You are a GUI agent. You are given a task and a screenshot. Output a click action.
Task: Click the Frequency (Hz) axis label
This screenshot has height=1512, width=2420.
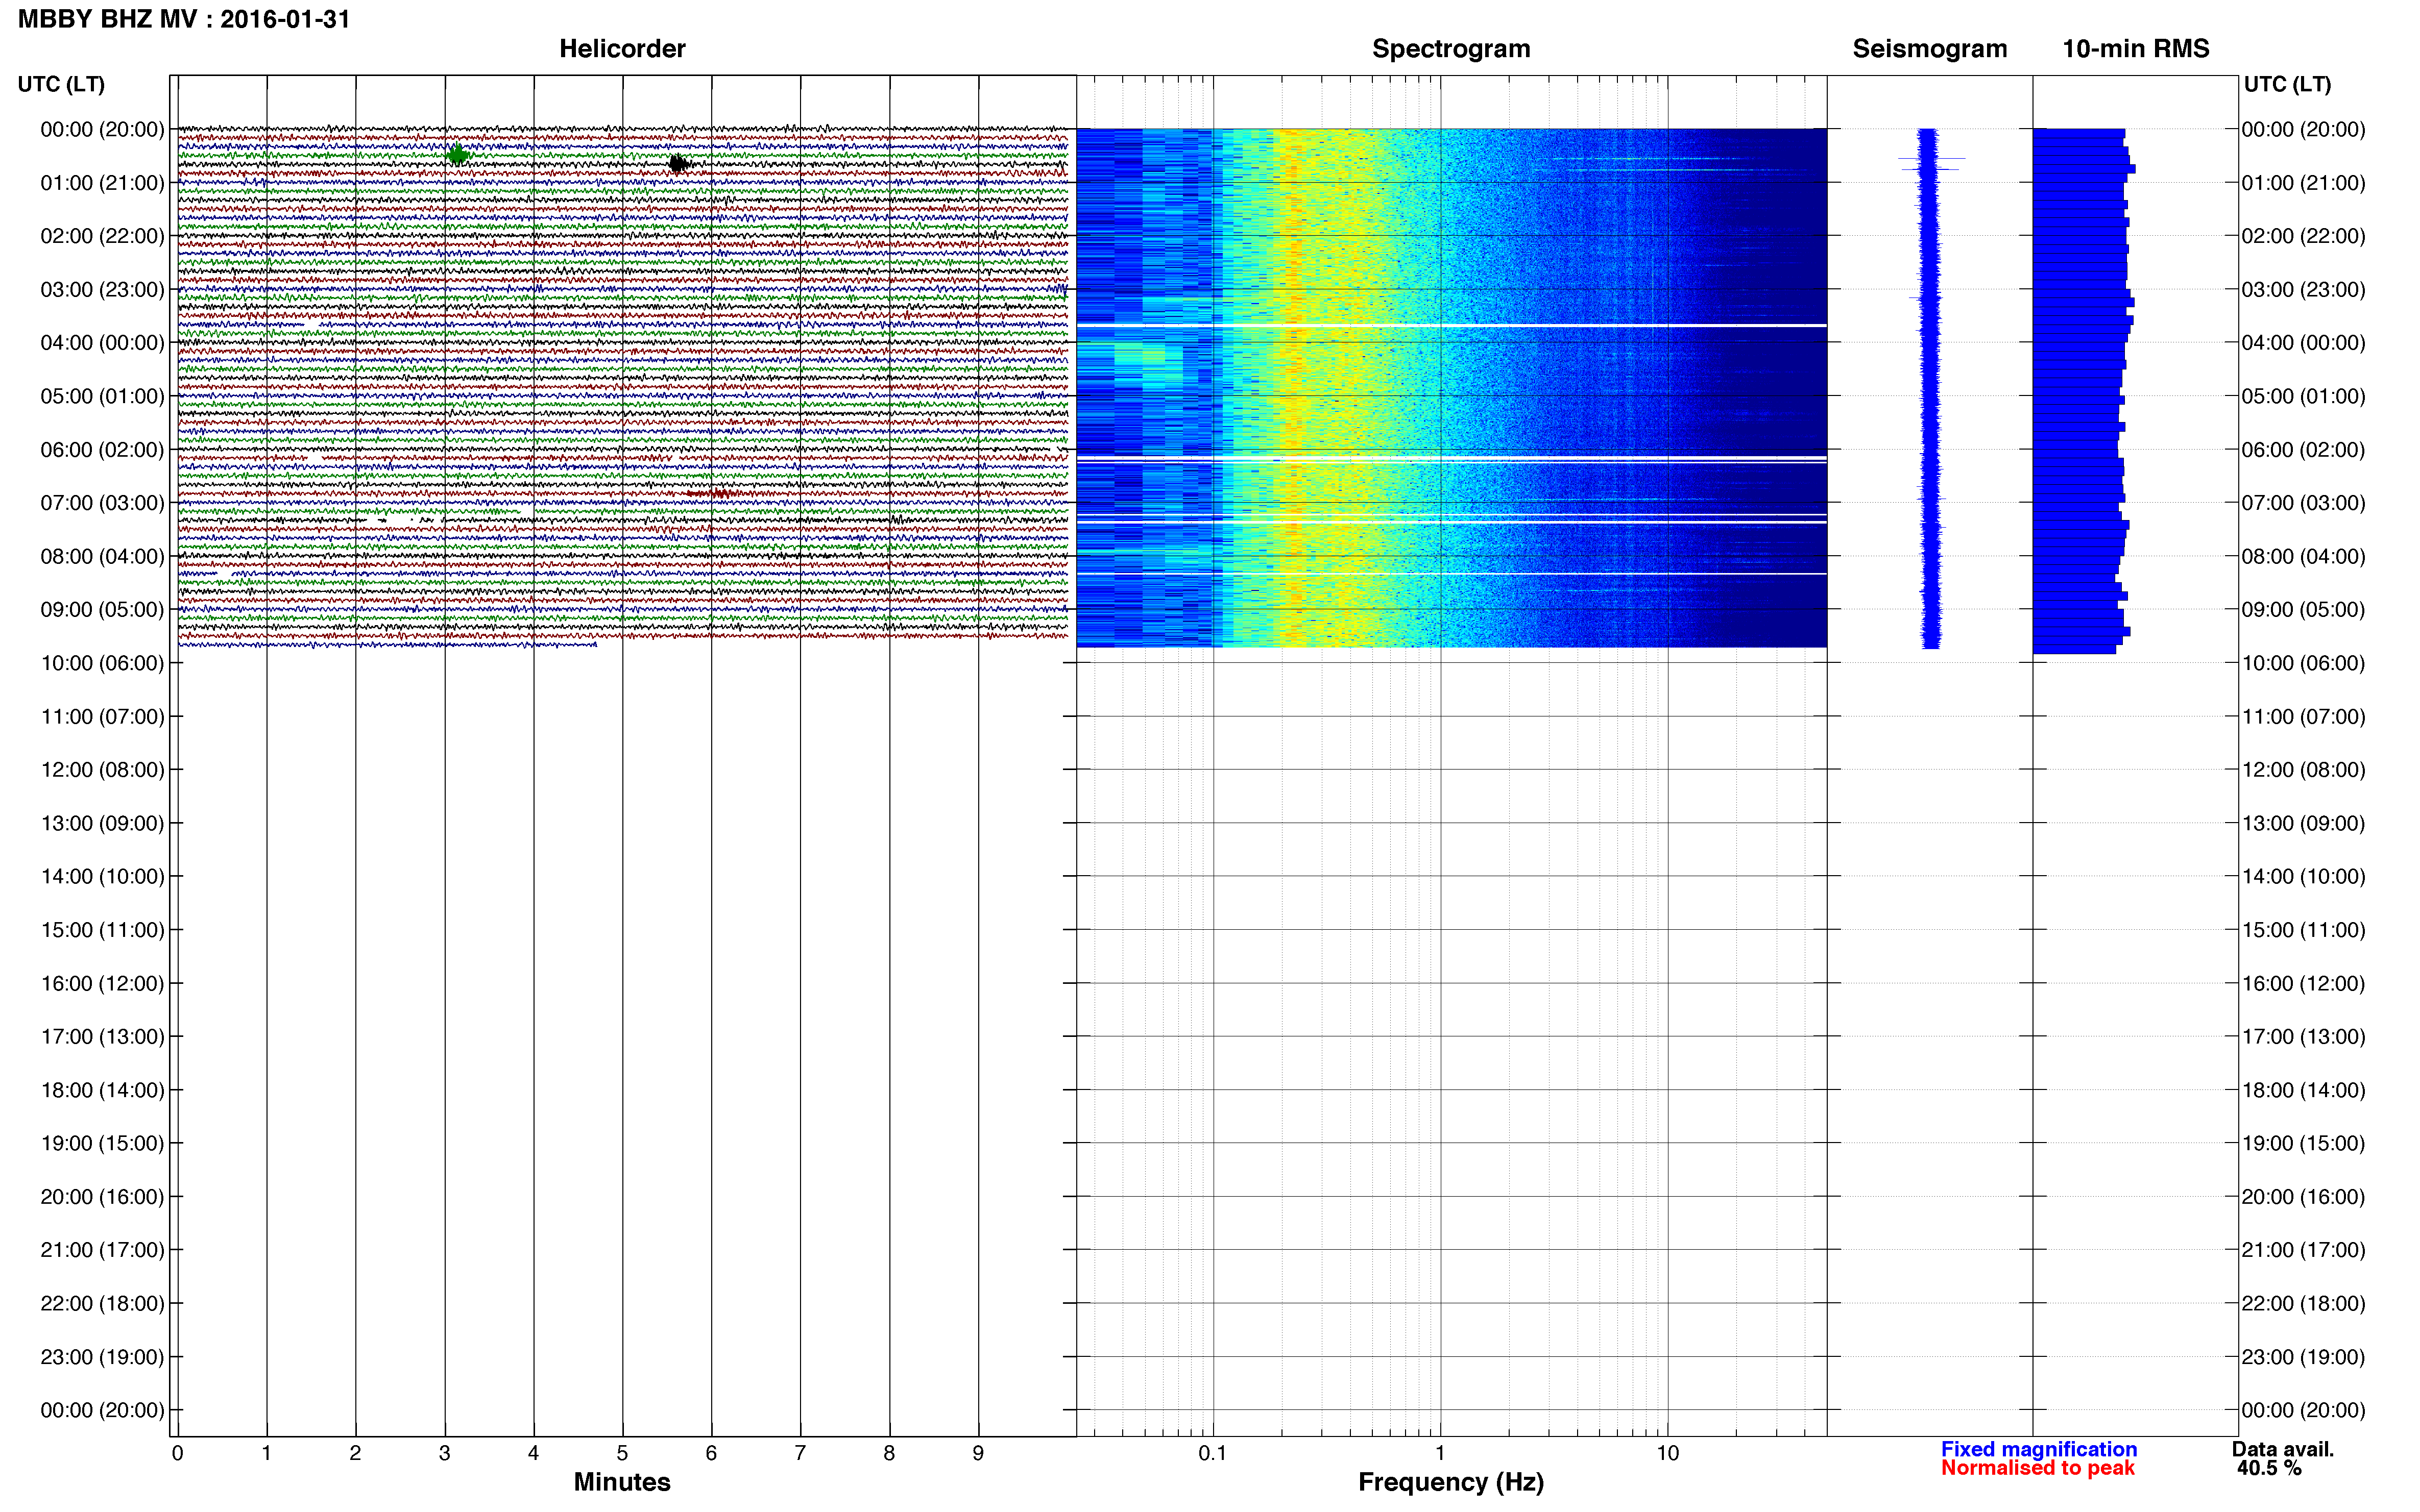pyautogui.click(x=1450, y=1482)
